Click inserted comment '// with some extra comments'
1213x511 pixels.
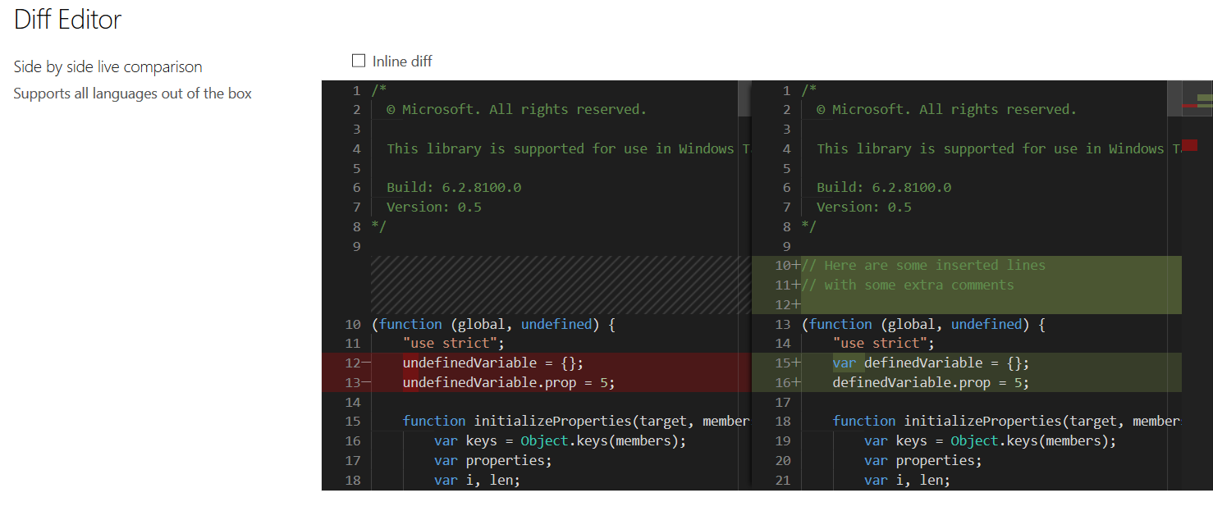[908, 285]
